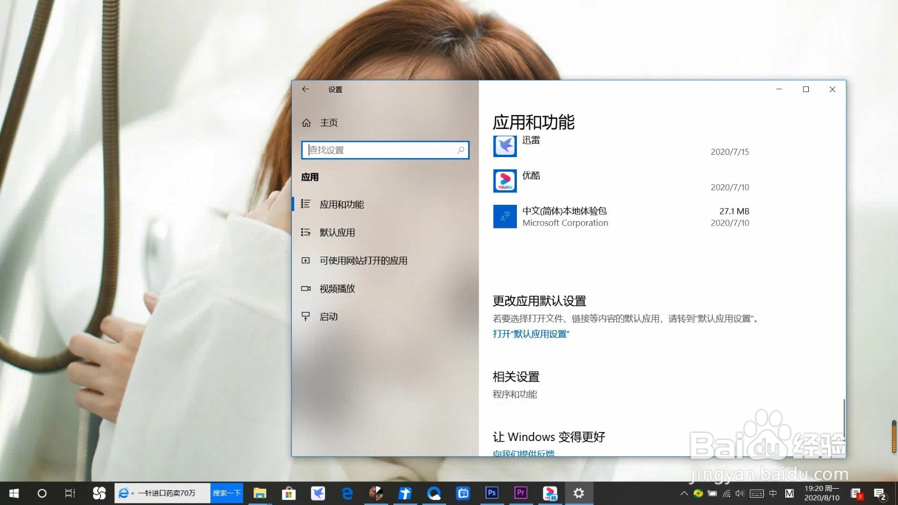Open Premiere Pro from the taskbar
This screenshot has width=898, height=505.
(521, 493)
